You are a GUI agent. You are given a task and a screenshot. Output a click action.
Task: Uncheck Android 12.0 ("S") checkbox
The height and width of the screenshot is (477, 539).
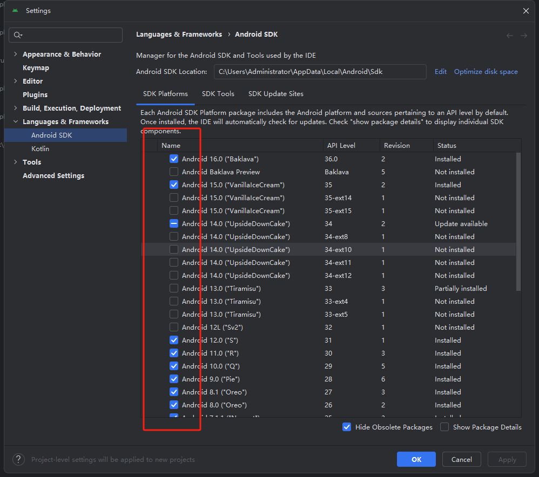click(174, 340)
